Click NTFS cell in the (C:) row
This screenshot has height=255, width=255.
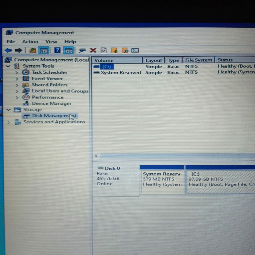(x=192, y=66)
